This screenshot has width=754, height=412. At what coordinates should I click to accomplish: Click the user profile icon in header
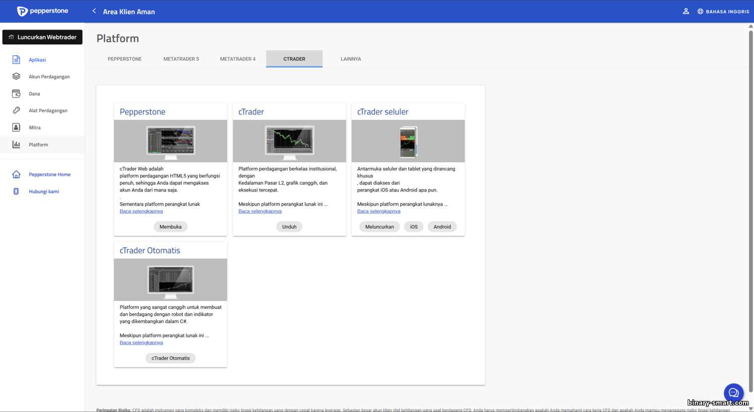tap(686, 11)
